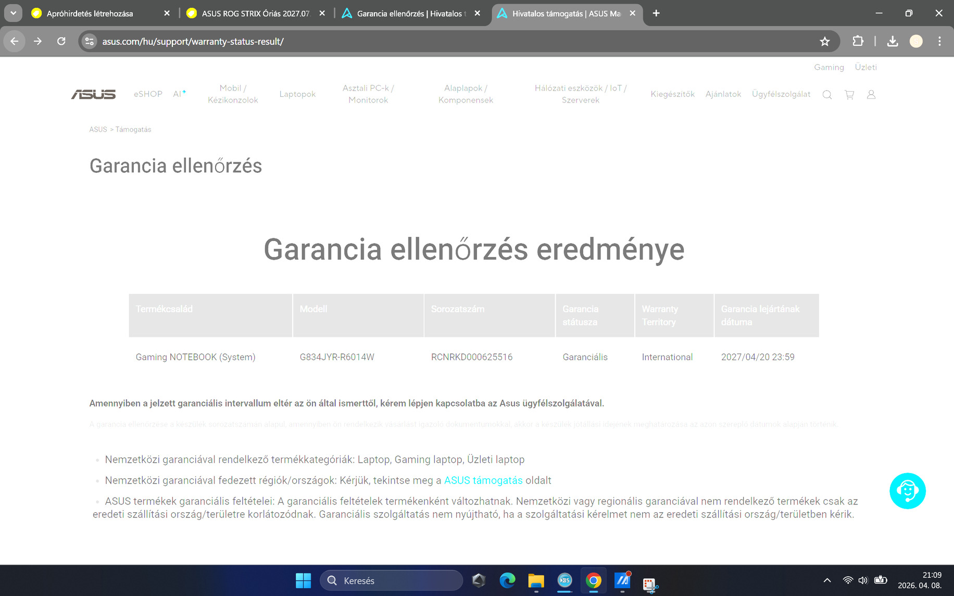Viewport: 954px width, 596px height.
Task: Open the battery status tray icon
Action: click(x=881, y=580)
